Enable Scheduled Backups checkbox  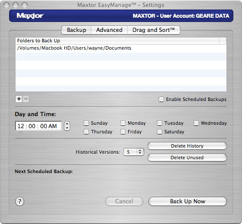click(161, 99)
